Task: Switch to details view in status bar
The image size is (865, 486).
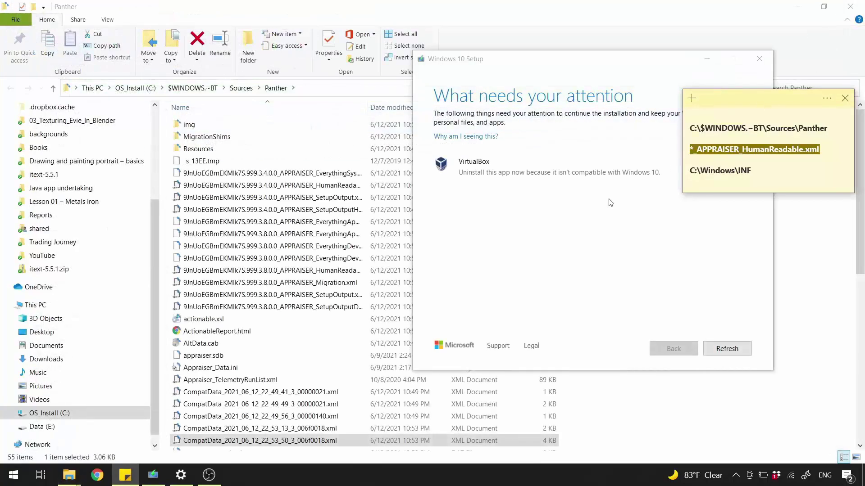Action: (844, 457)
